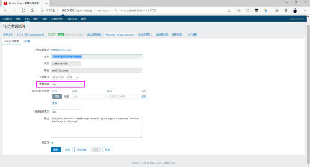Click the browser profile avatar
The height and width of the screenshot is (167, 310).
coord(295,10)
